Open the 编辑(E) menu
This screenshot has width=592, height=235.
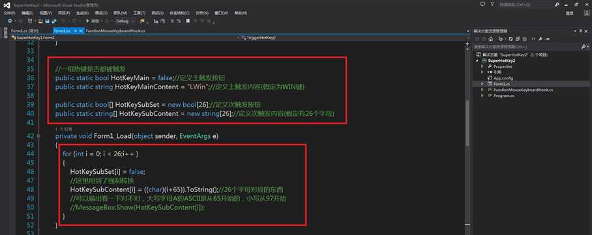click(x=27, y=13)
